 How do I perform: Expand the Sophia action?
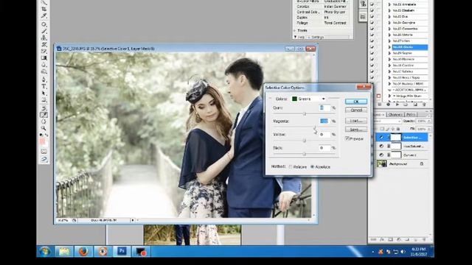coord(389,53)
